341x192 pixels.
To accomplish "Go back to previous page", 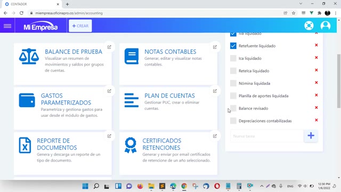I will click(5, 13).
